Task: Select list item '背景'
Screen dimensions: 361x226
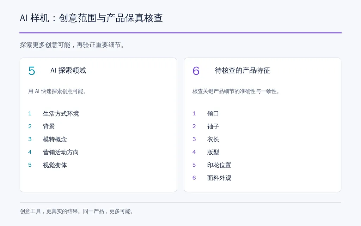Action: (49, 126)
